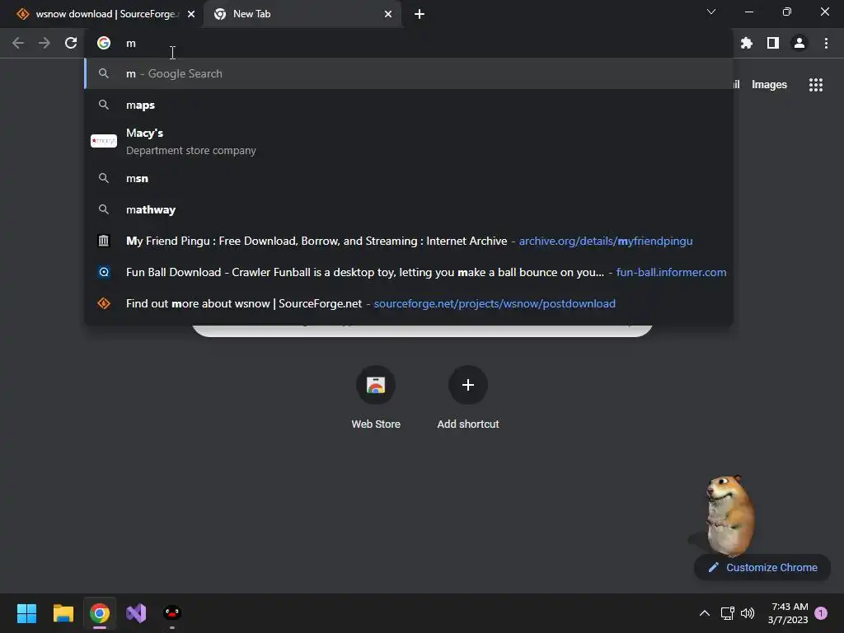
Task: Open the Web Store shortcut
Action: tap(376, 397)
